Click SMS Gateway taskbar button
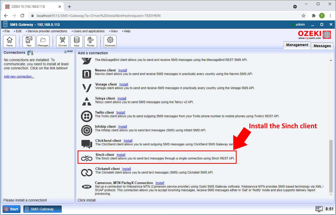This screenshot has height=215, width=336. click(x=43, y=209)
